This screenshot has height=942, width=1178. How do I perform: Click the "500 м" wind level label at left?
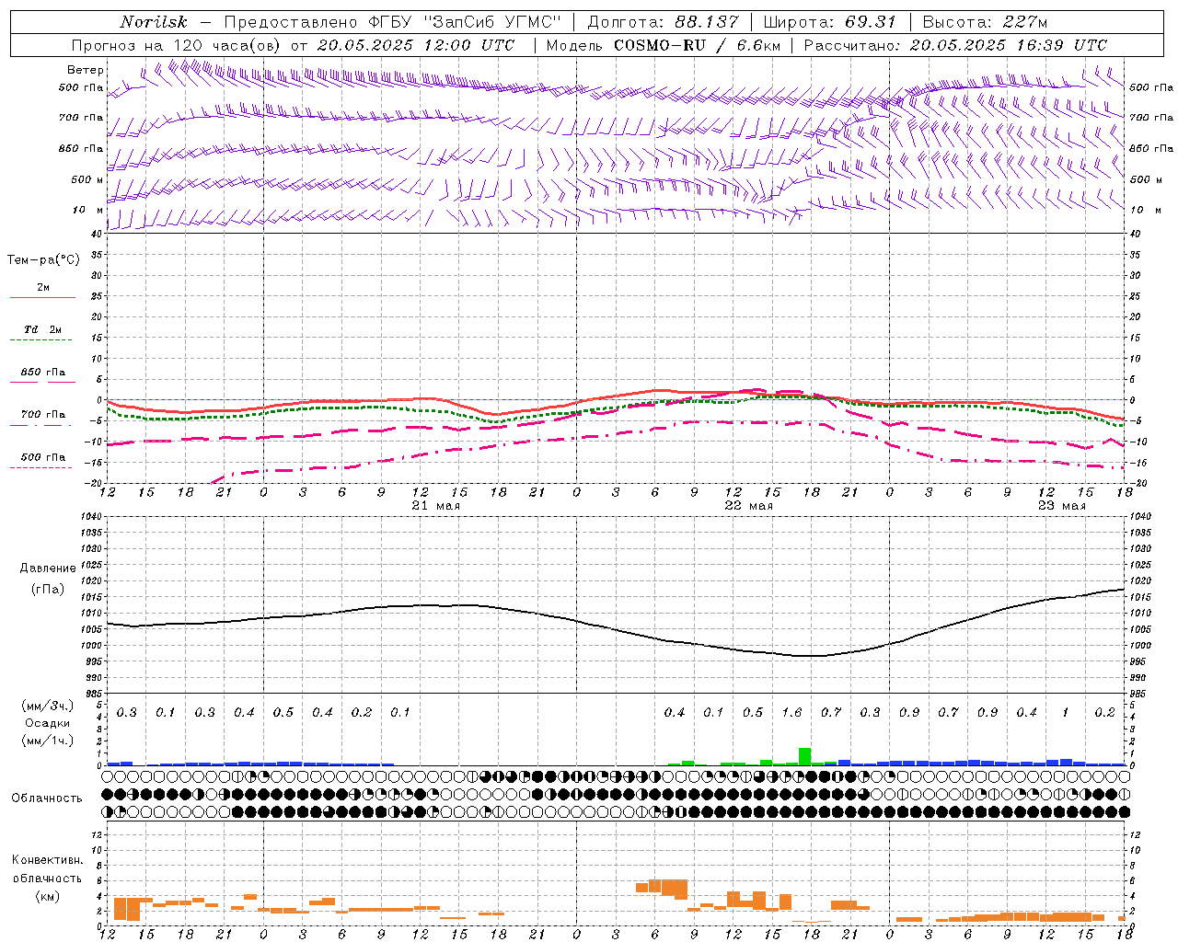(87, 179)
